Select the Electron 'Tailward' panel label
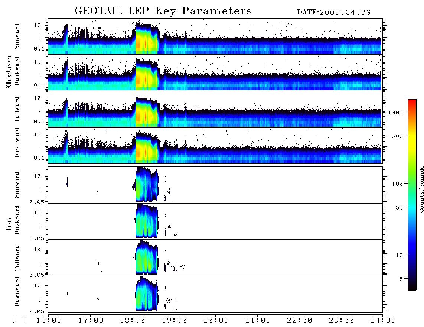The width and height of the screenshot is (424, 327). 17,109
